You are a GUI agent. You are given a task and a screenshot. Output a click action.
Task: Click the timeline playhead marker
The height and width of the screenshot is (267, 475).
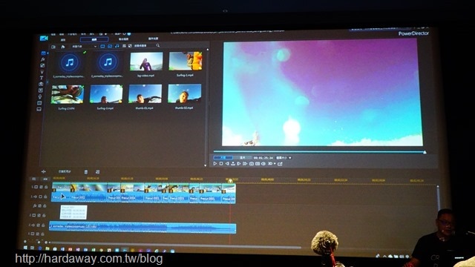pos(230,181)
